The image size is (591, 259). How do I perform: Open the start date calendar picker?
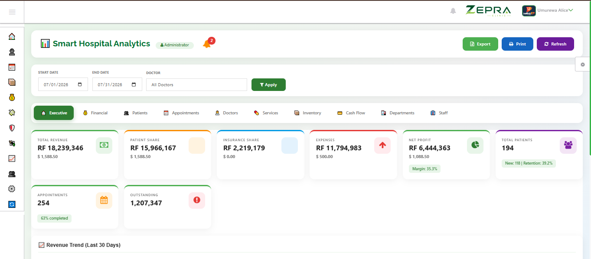pyautogui.click(x=80, y=84)
